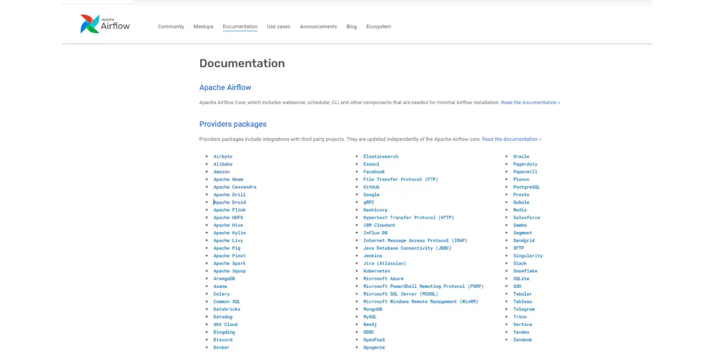Visit the Blog nav link
714x357 pixels.
(x=352, y=27)
